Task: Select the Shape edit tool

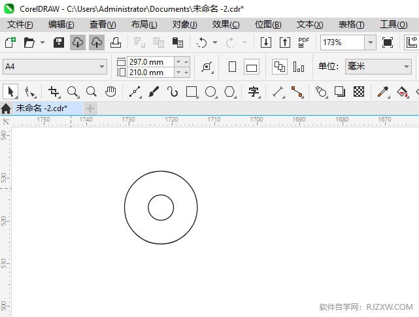Action: (29, 92)
